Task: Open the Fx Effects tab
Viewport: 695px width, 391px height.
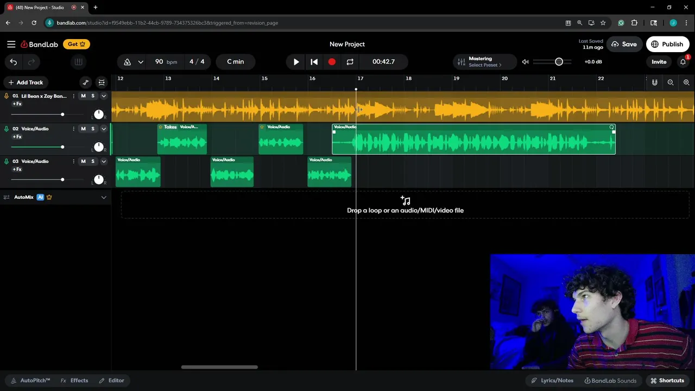Action: [74, 381]
